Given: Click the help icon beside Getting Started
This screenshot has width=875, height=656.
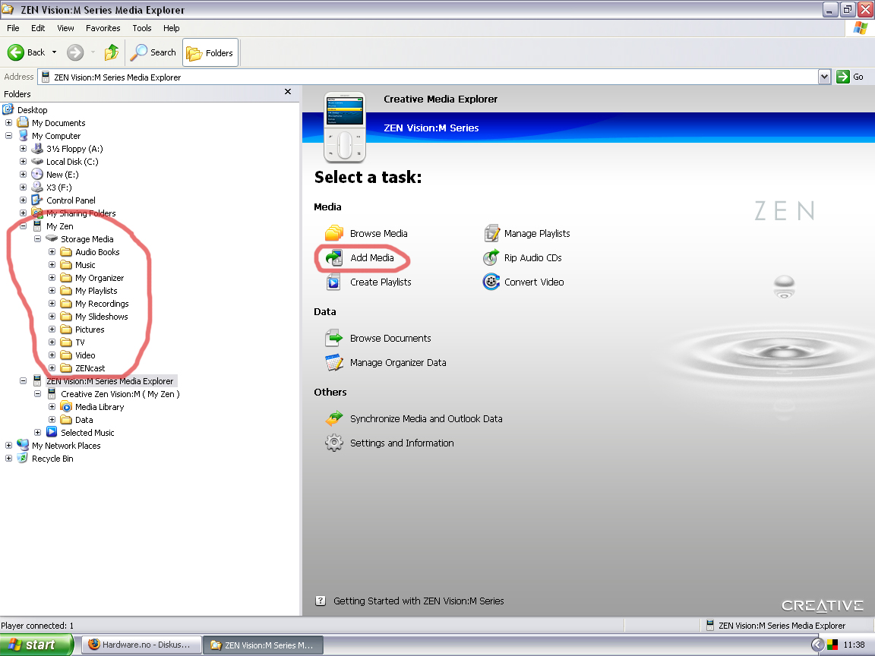Looking at the screenshot, I should point(321,601).
